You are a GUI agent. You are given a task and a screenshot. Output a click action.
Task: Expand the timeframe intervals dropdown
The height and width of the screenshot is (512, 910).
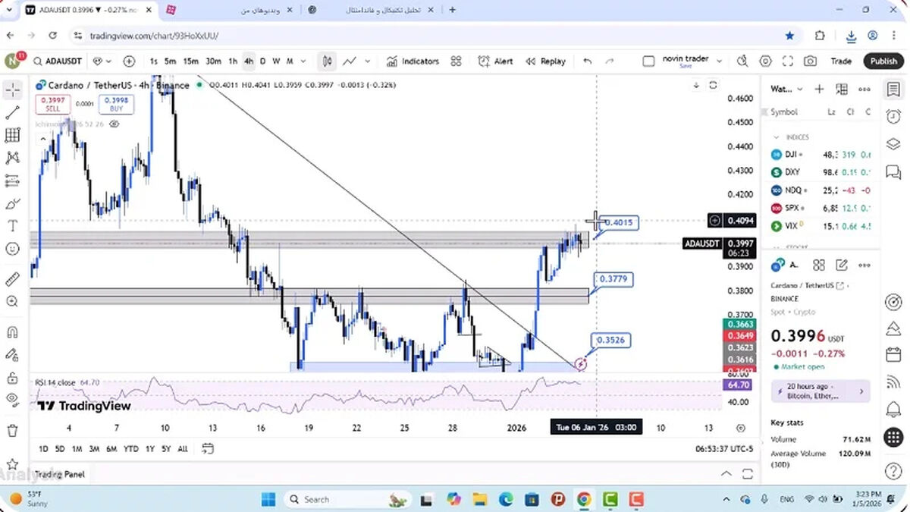pos(303,61)
